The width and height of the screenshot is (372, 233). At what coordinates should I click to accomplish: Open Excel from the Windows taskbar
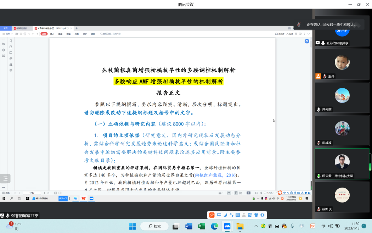(x=202, y=226)
